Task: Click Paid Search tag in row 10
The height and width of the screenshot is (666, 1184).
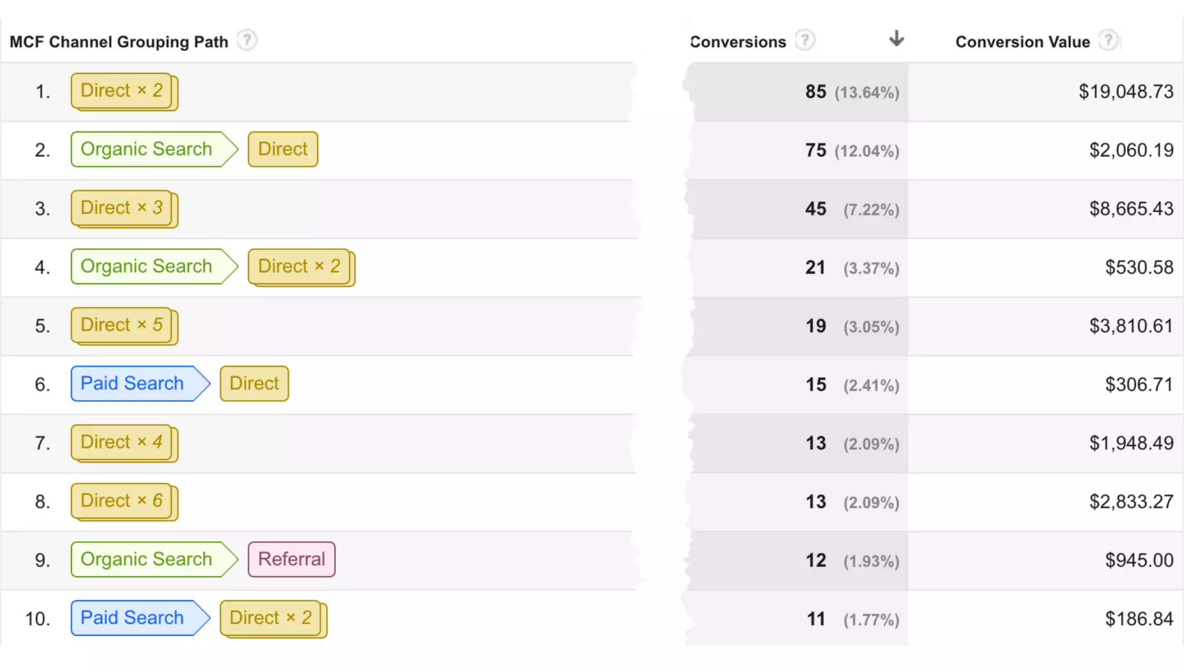Action: coord(133,617)
